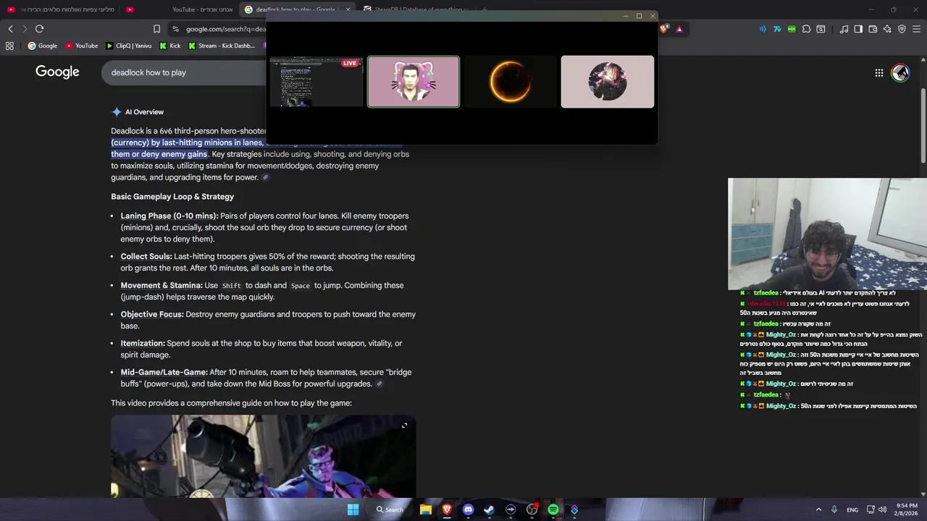Click the 'Basic Gameplay Loop & Strategy' heading

[x=172, y=197]
